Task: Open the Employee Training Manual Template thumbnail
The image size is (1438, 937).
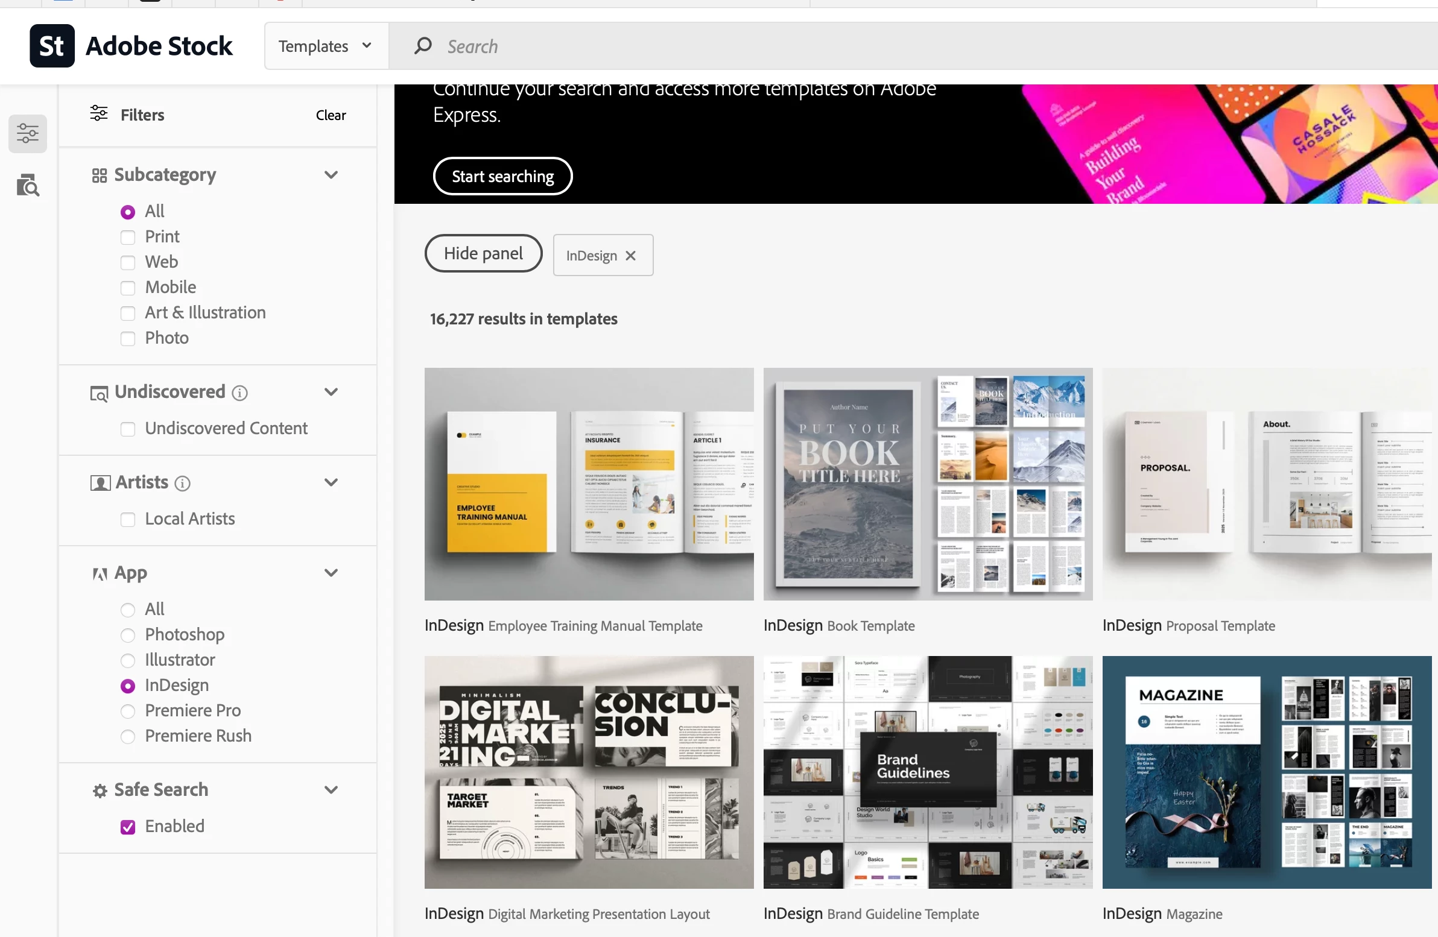Action: [589, 484]
